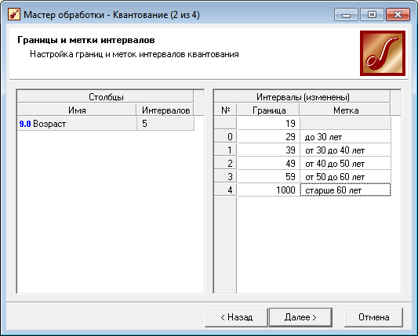Edit the label старше 60 лет
The image size is (418, 336).
point(346,190)
